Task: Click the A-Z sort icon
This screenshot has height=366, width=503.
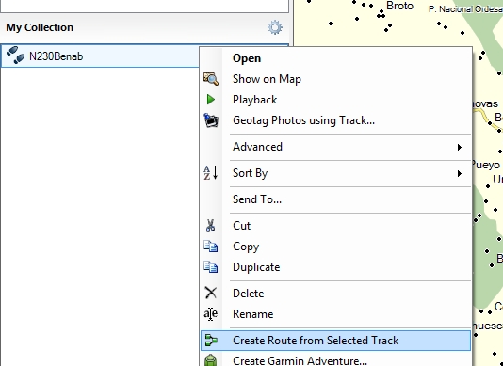Action: tap(211, 173)
